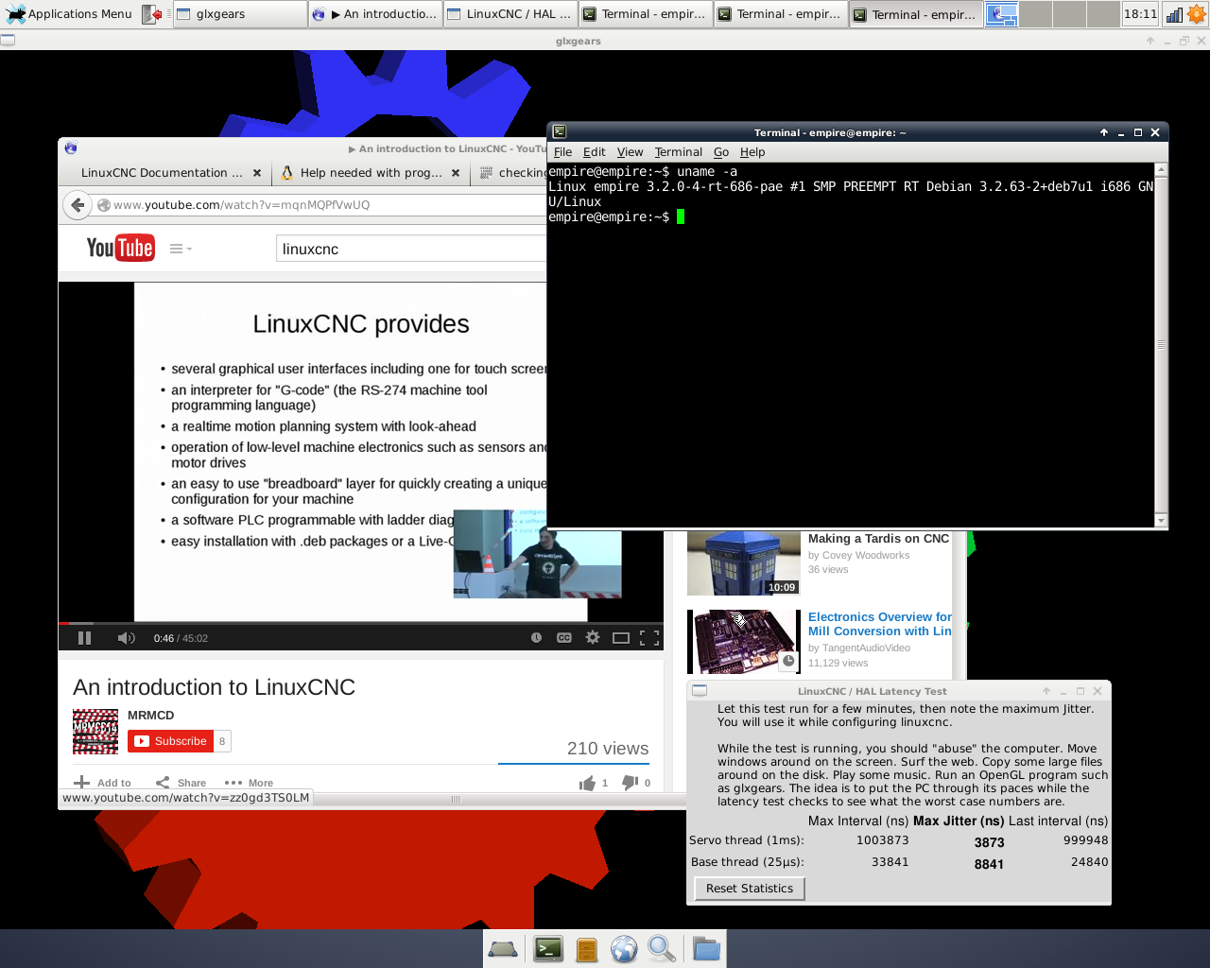Click the Watch Later clock icon in player

tap(536, 638)
